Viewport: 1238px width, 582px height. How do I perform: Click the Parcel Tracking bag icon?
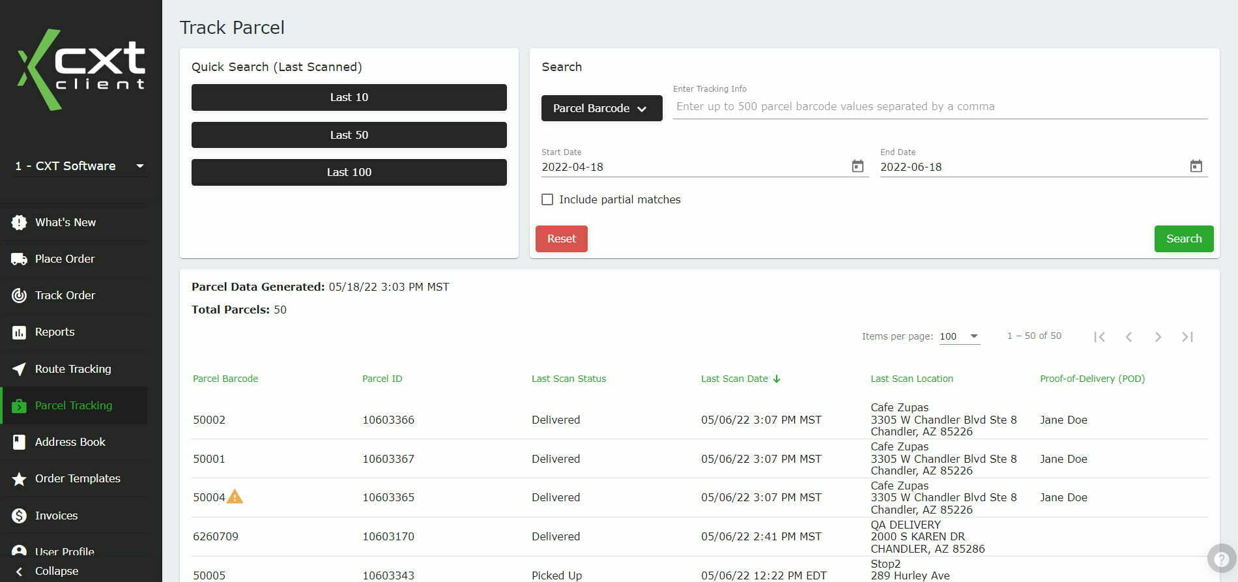point(19,405)
